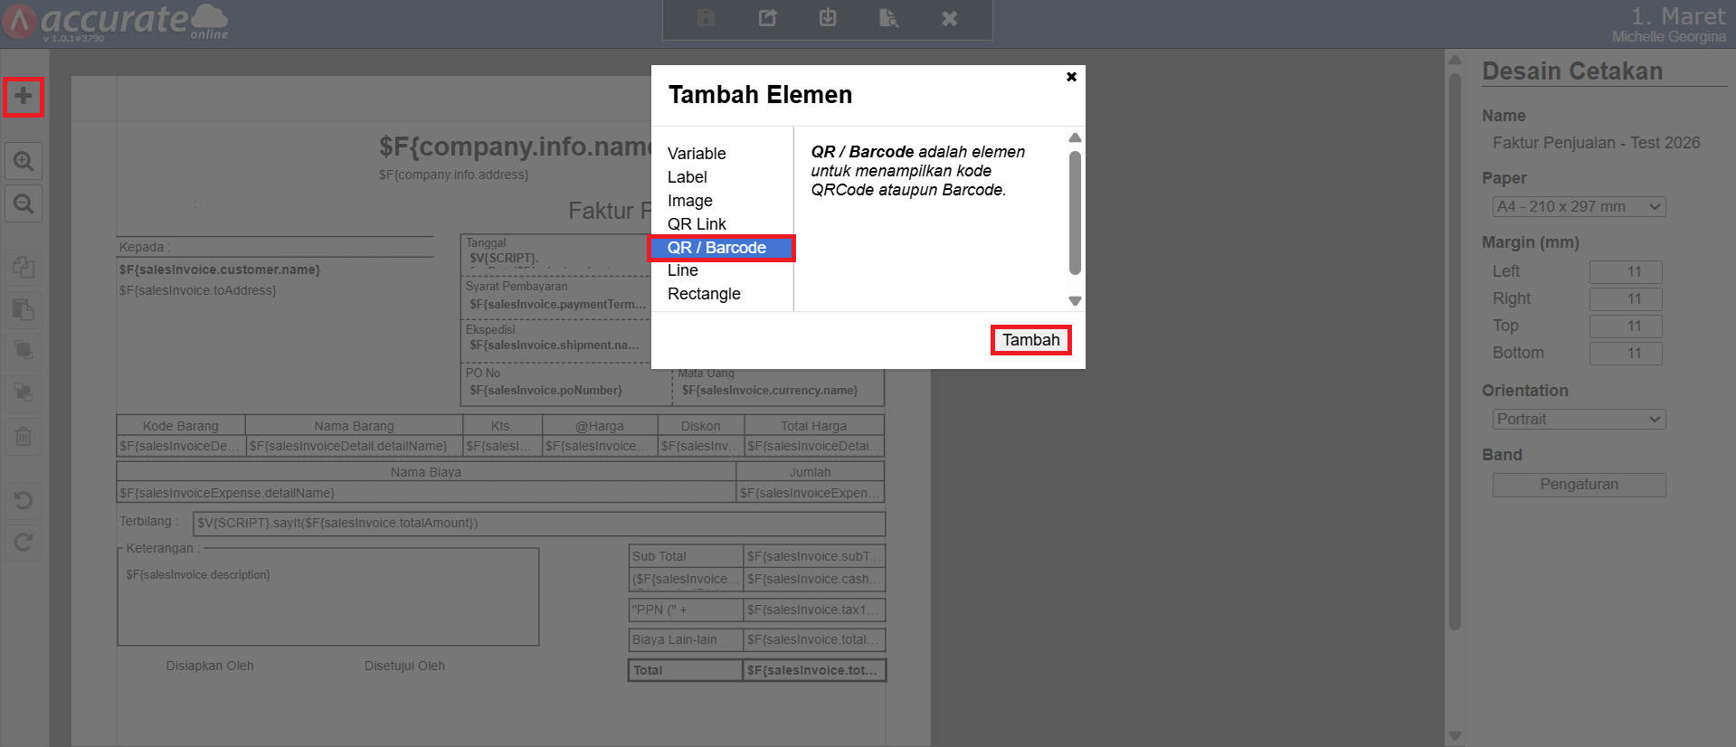Screen dimensions: 1736x747
Task: Choose Rectangle from the element list
Action: [x=704, y=294]
